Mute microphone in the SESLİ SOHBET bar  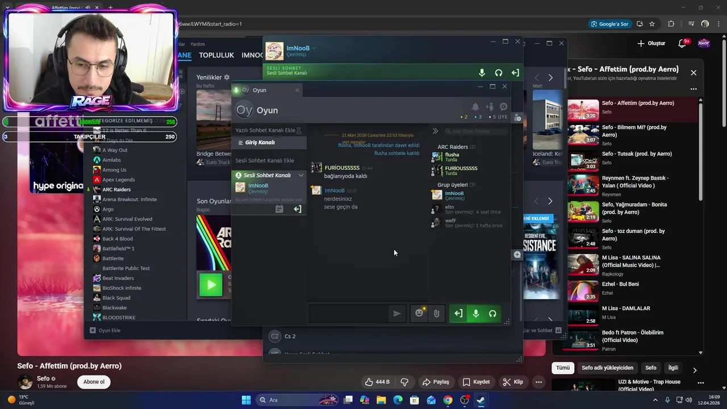[x=482, y=73]
